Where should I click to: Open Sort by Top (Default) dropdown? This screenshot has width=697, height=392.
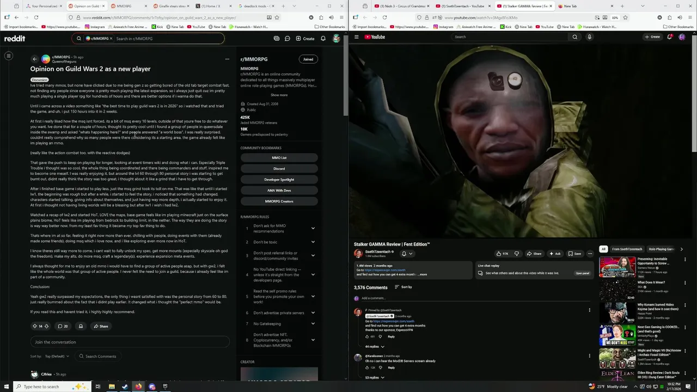[x=57, y=356]
